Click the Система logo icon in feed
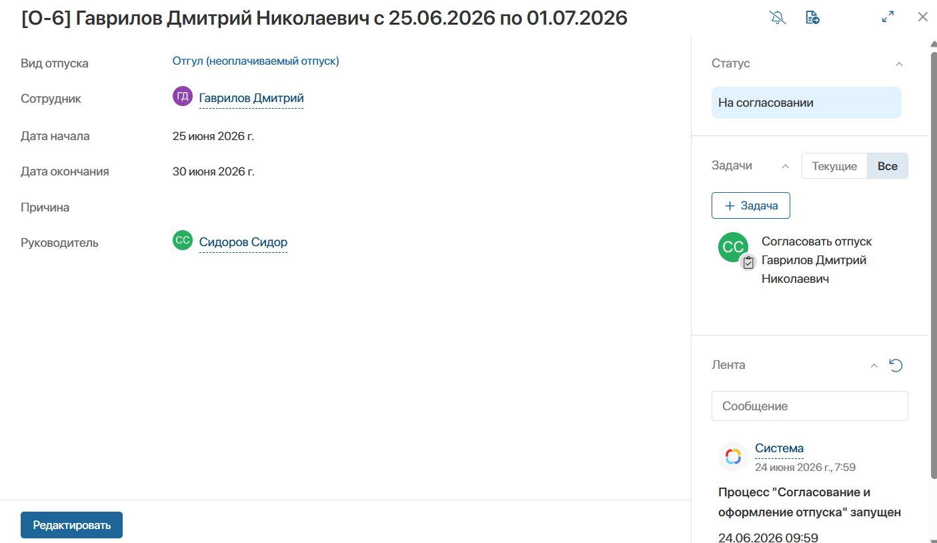This screenshot has width=937, height=543. 733,456
